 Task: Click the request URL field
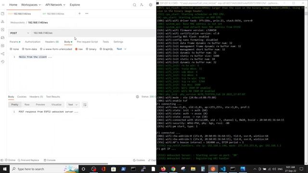tap(93, 33)
